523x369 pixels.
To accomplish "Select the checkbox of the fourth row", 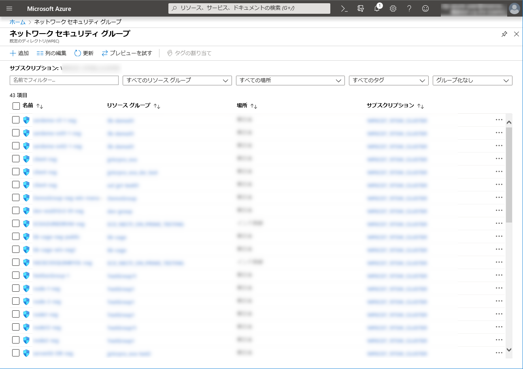I will [x=16, y=159].
